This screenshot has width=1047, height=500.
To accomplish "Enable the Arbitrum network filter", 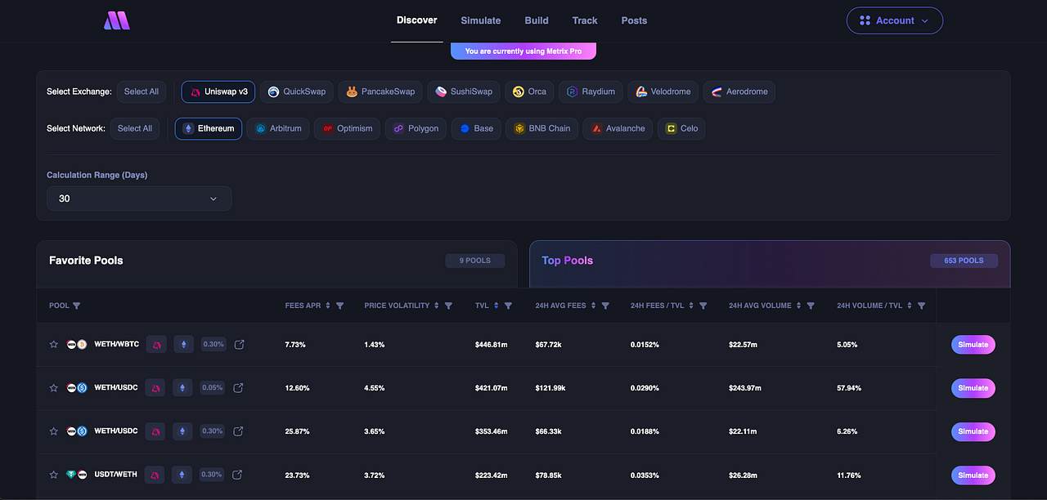I will click(x=278, y=128).
